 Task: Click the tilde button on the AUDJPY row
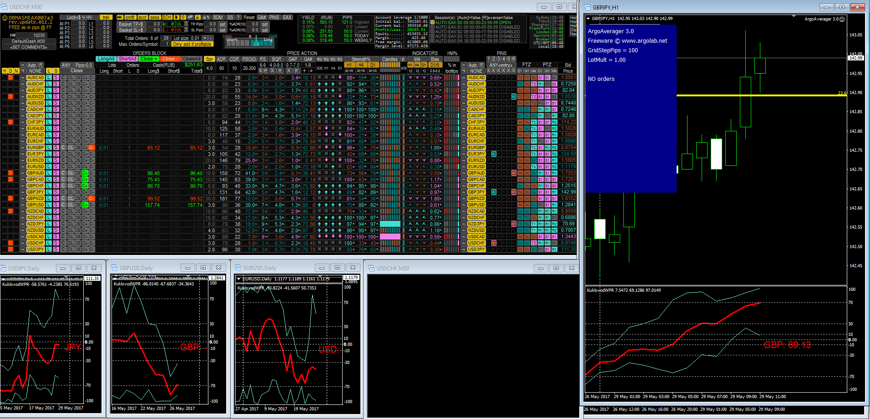(23, 90)
